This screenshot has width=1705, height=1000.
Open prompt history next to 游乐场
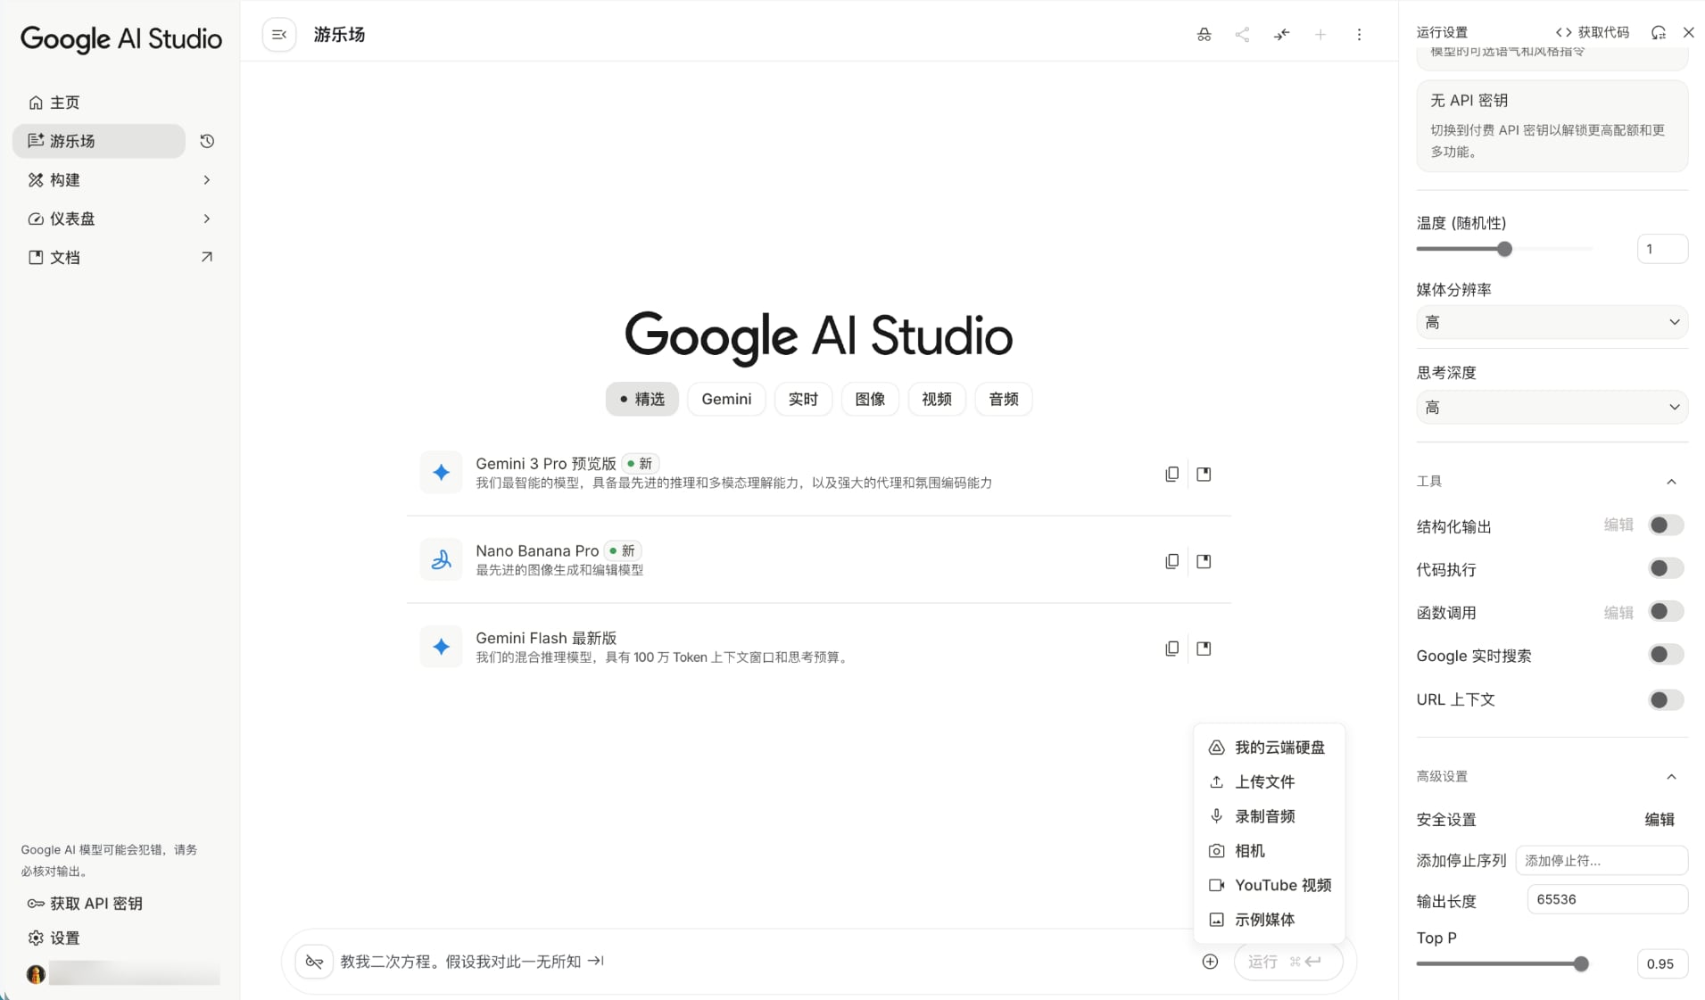click(x=206, y=141)
